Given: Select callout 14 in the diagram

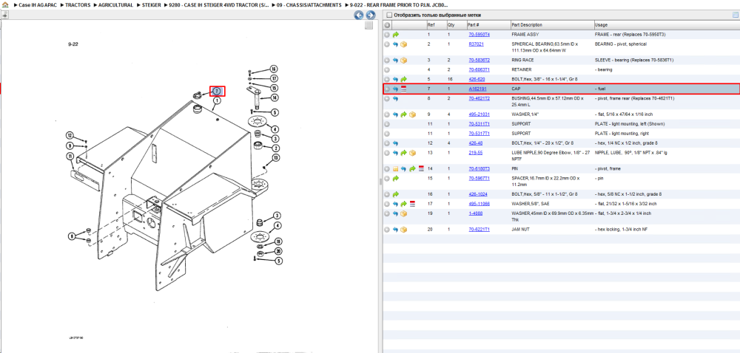Looking at the screenshot, I should (x=274, y=97).
